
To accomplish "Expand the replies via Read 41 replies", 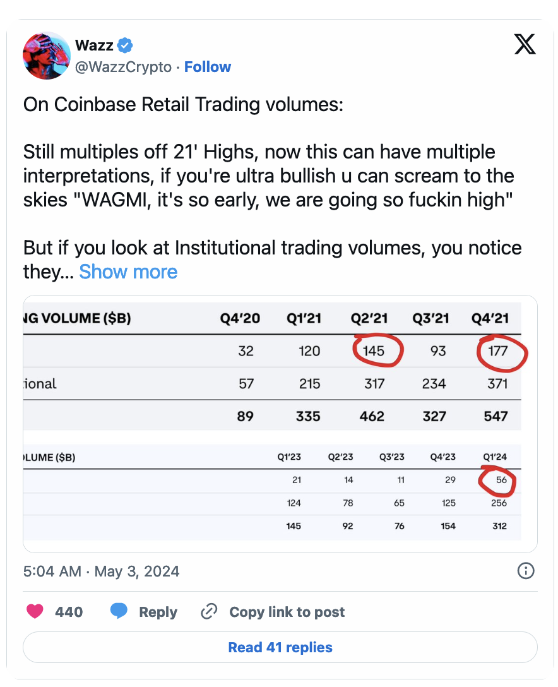I will pos(280,647).
